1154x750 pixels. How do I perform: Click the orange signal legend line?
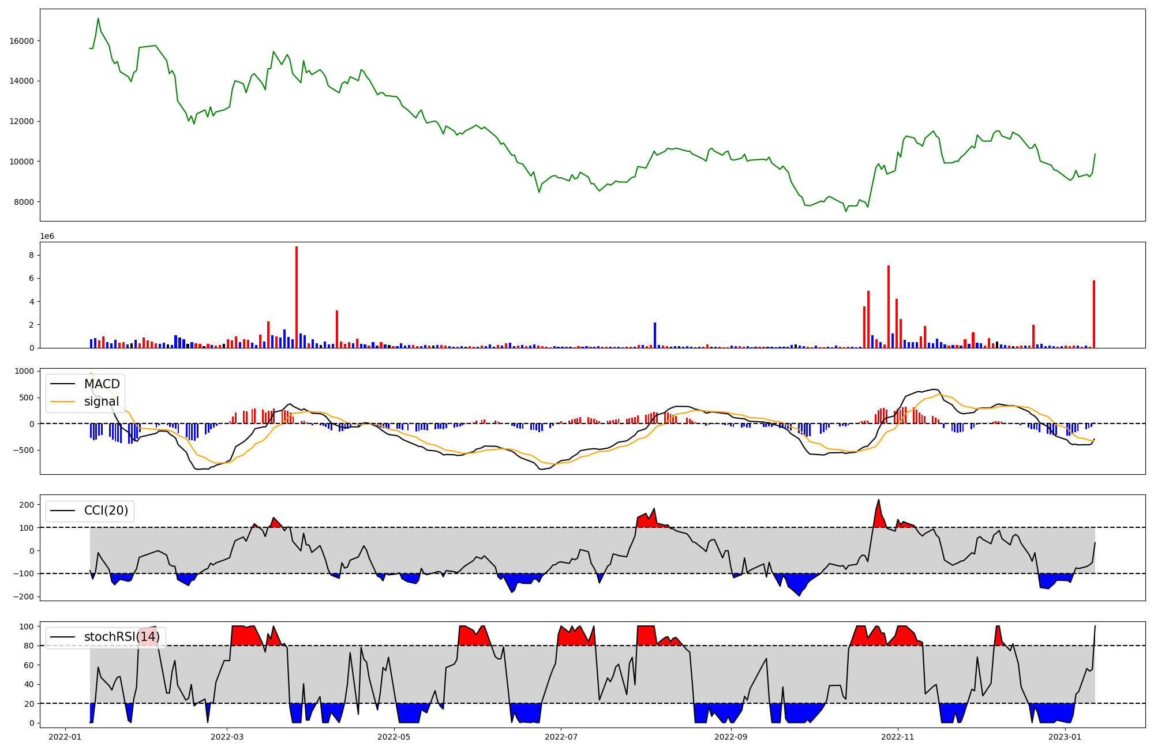62,402
